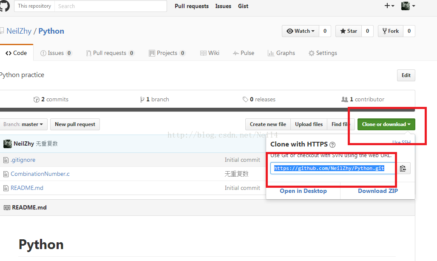This screenshot has width=437, height=261.
Task: Expand the Watch dropdown button
Action: pyautogui.click(x=301, y=31)
